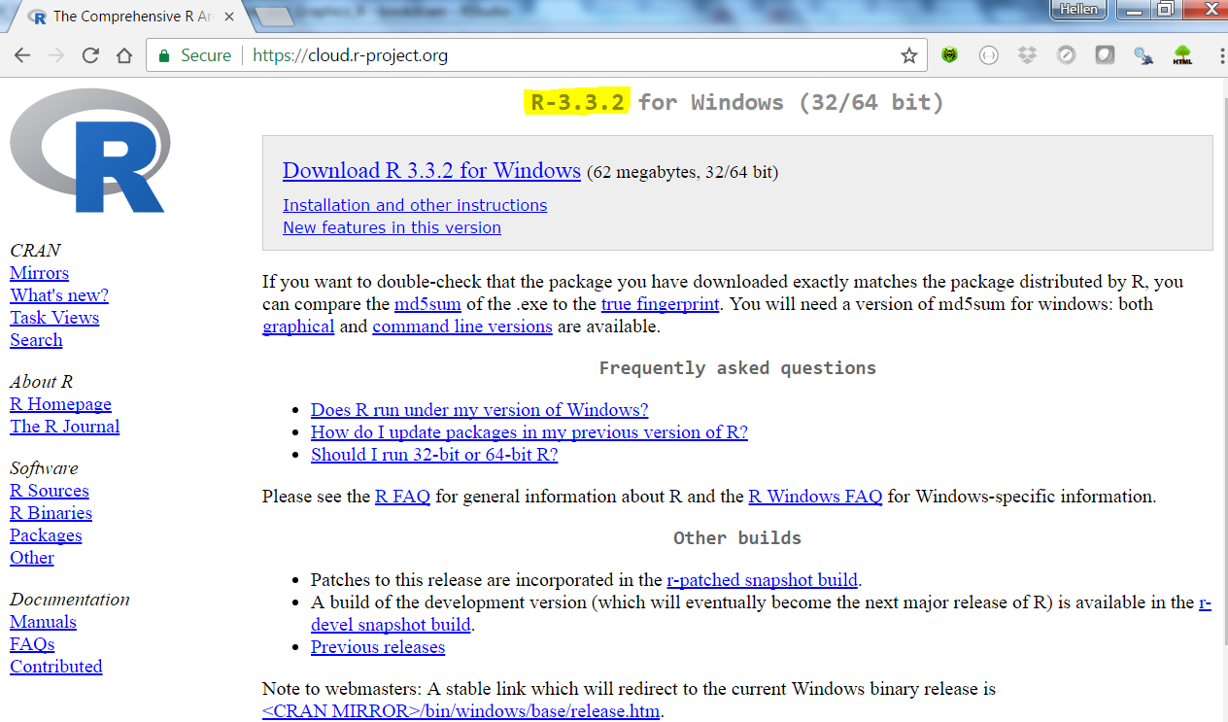This screenshot has height=722, width=1228.
Task: Click the Frequently asked questions heading
Action: click(737, 368)
